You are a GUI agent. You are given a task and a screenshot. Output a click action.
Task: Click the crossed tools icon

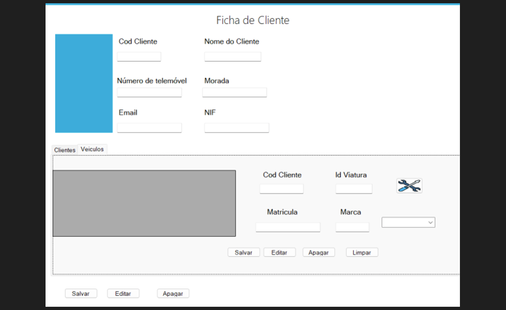pyautogui.click(x=409, y=186)
